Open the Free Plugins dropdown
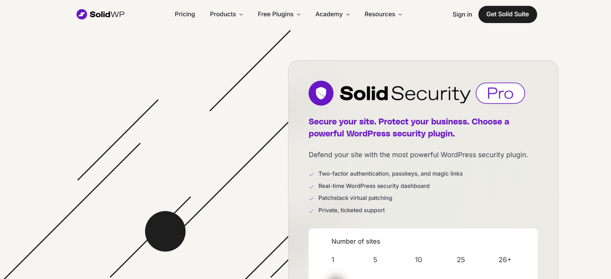Image resolution: width=611 pixels, height=279 pixels. pos(279,15)
